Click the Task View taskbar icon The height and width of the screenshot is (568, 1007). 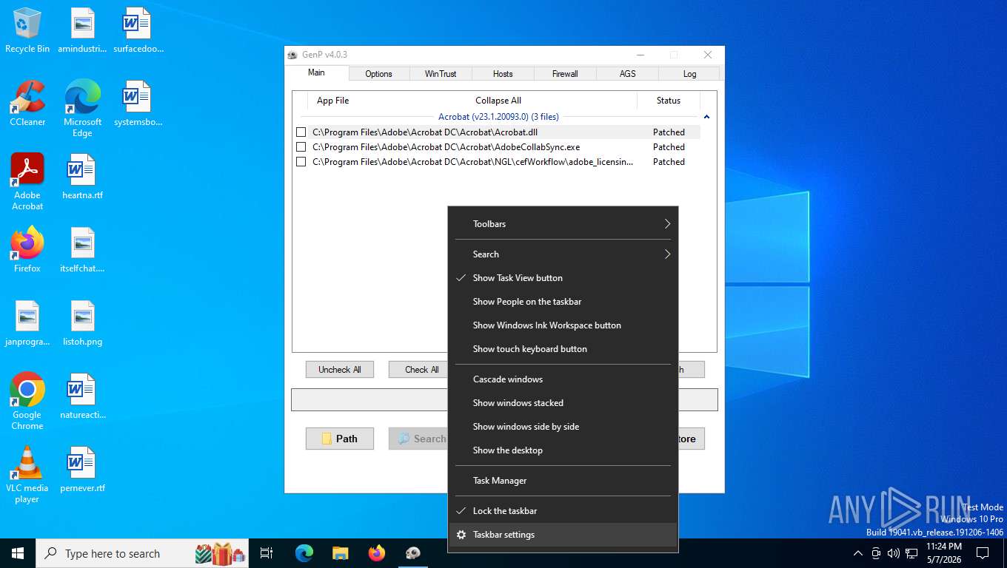[267, 553]
